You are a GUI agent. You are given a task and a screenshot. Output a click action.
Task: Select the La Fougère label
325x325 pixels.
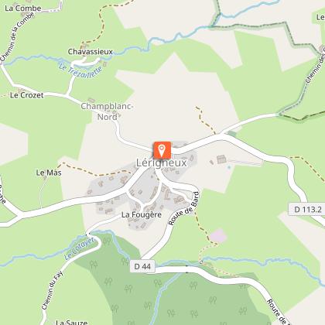coord(142,214)
